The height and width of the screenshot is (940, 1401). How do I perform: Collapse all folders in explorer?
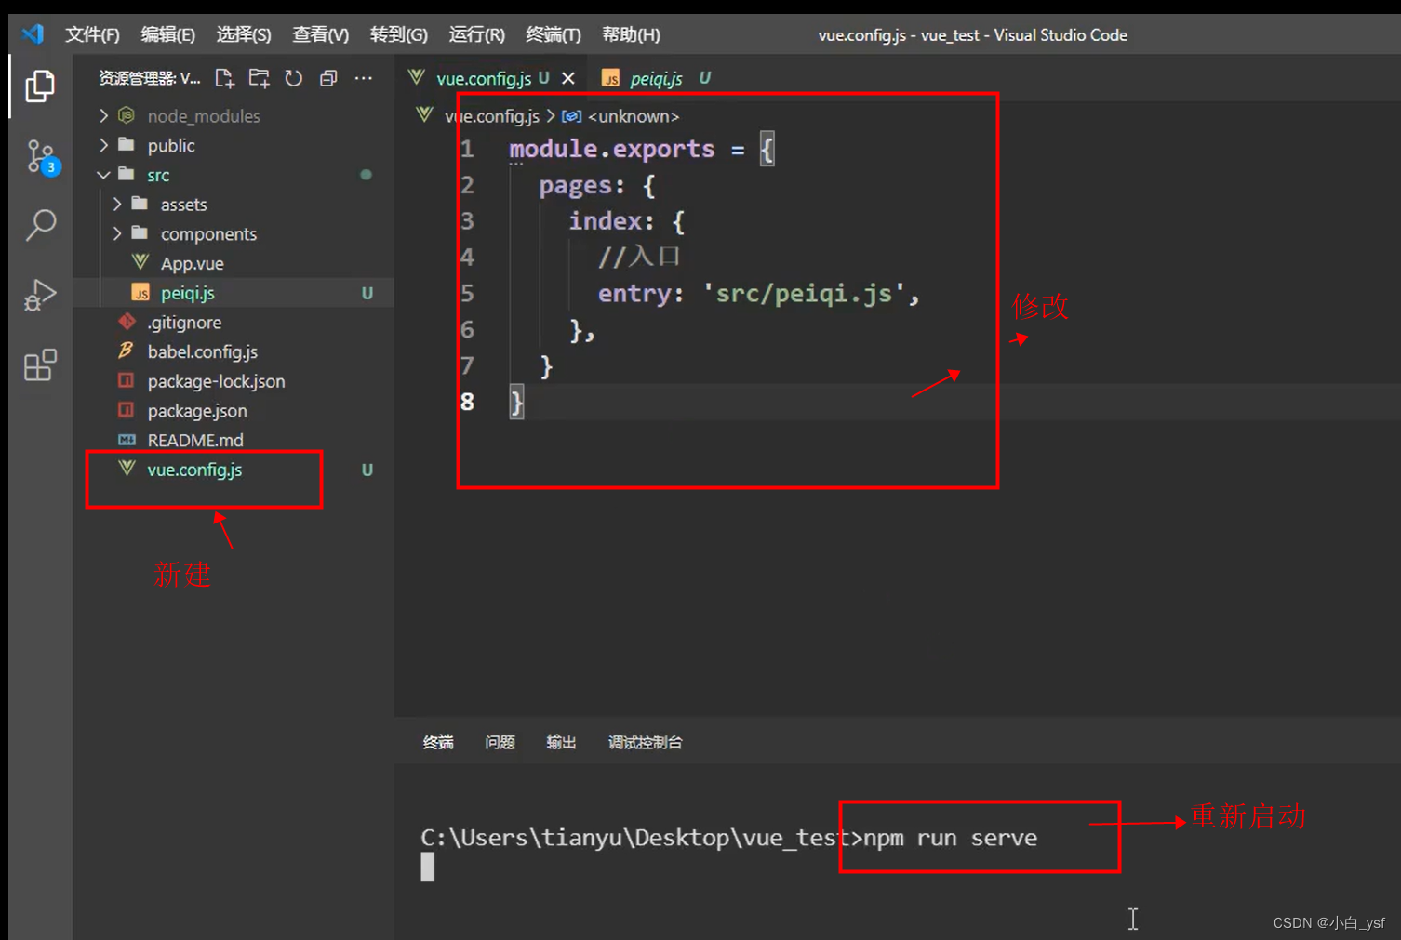point(328,78)
